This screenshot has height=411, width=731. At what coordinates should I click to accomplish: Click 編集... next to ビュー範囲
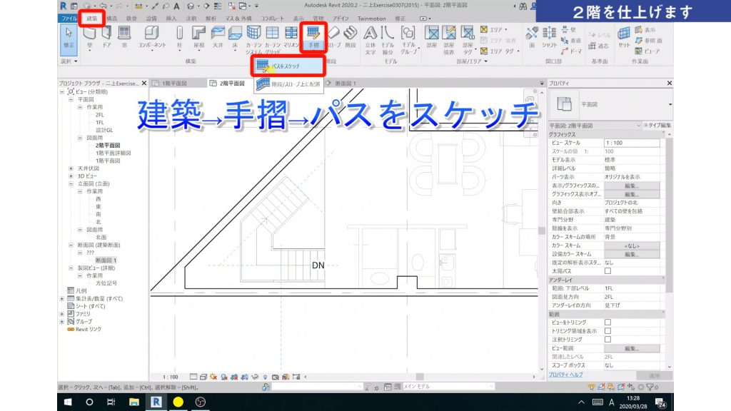point(632,348)
